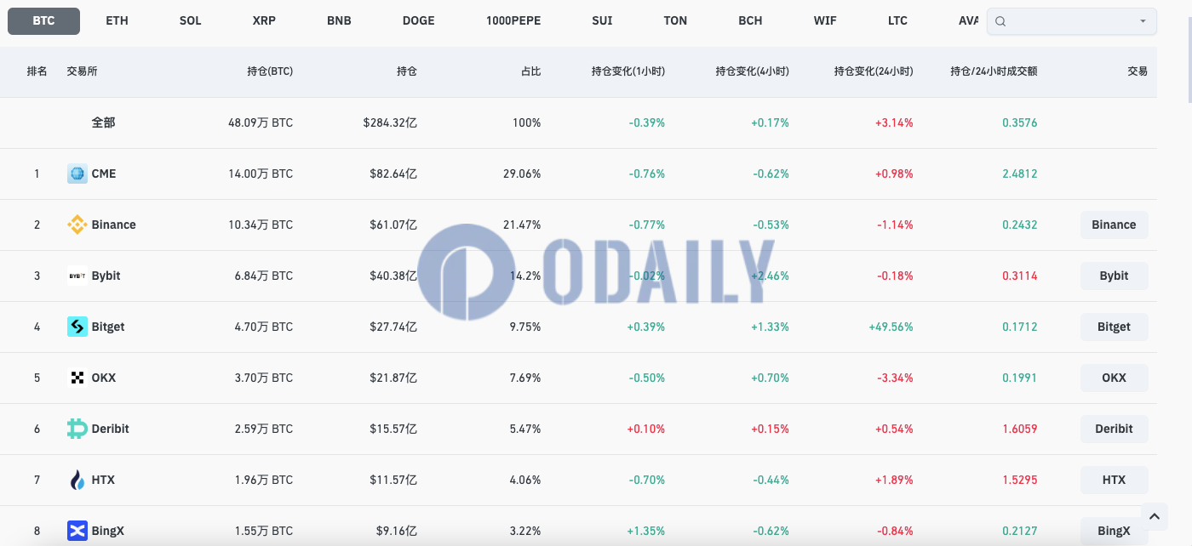This screenshot has width=1192, height=546.
Task: Click OKX's $21.87亿 holdings value
Action: click(x=393, y=378)
